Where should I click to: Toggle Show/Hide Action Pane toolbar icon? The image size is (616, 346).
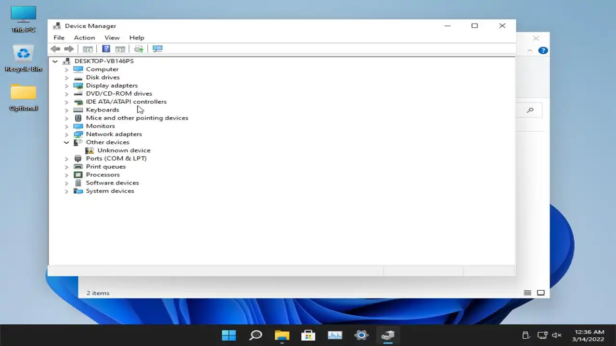pos(120,49)
